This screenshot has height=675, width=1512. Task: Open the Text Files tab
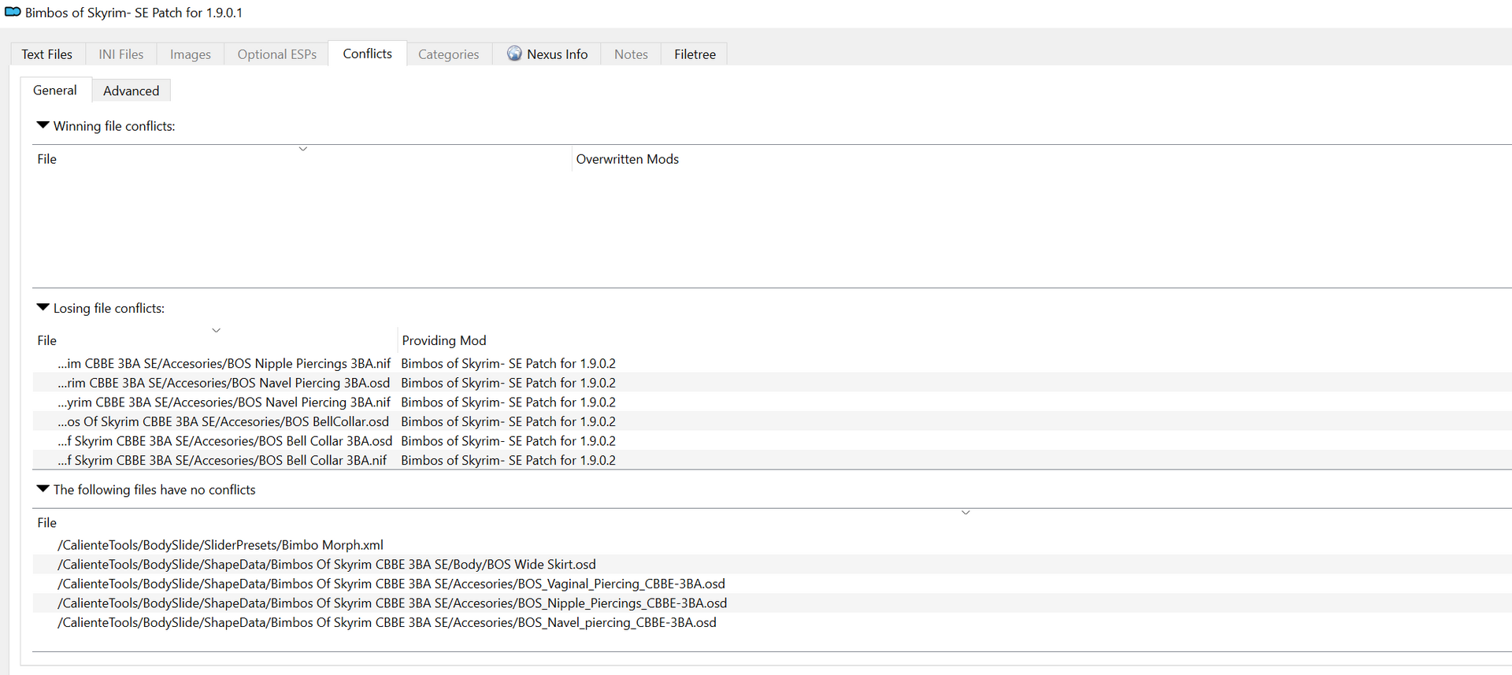47,54
